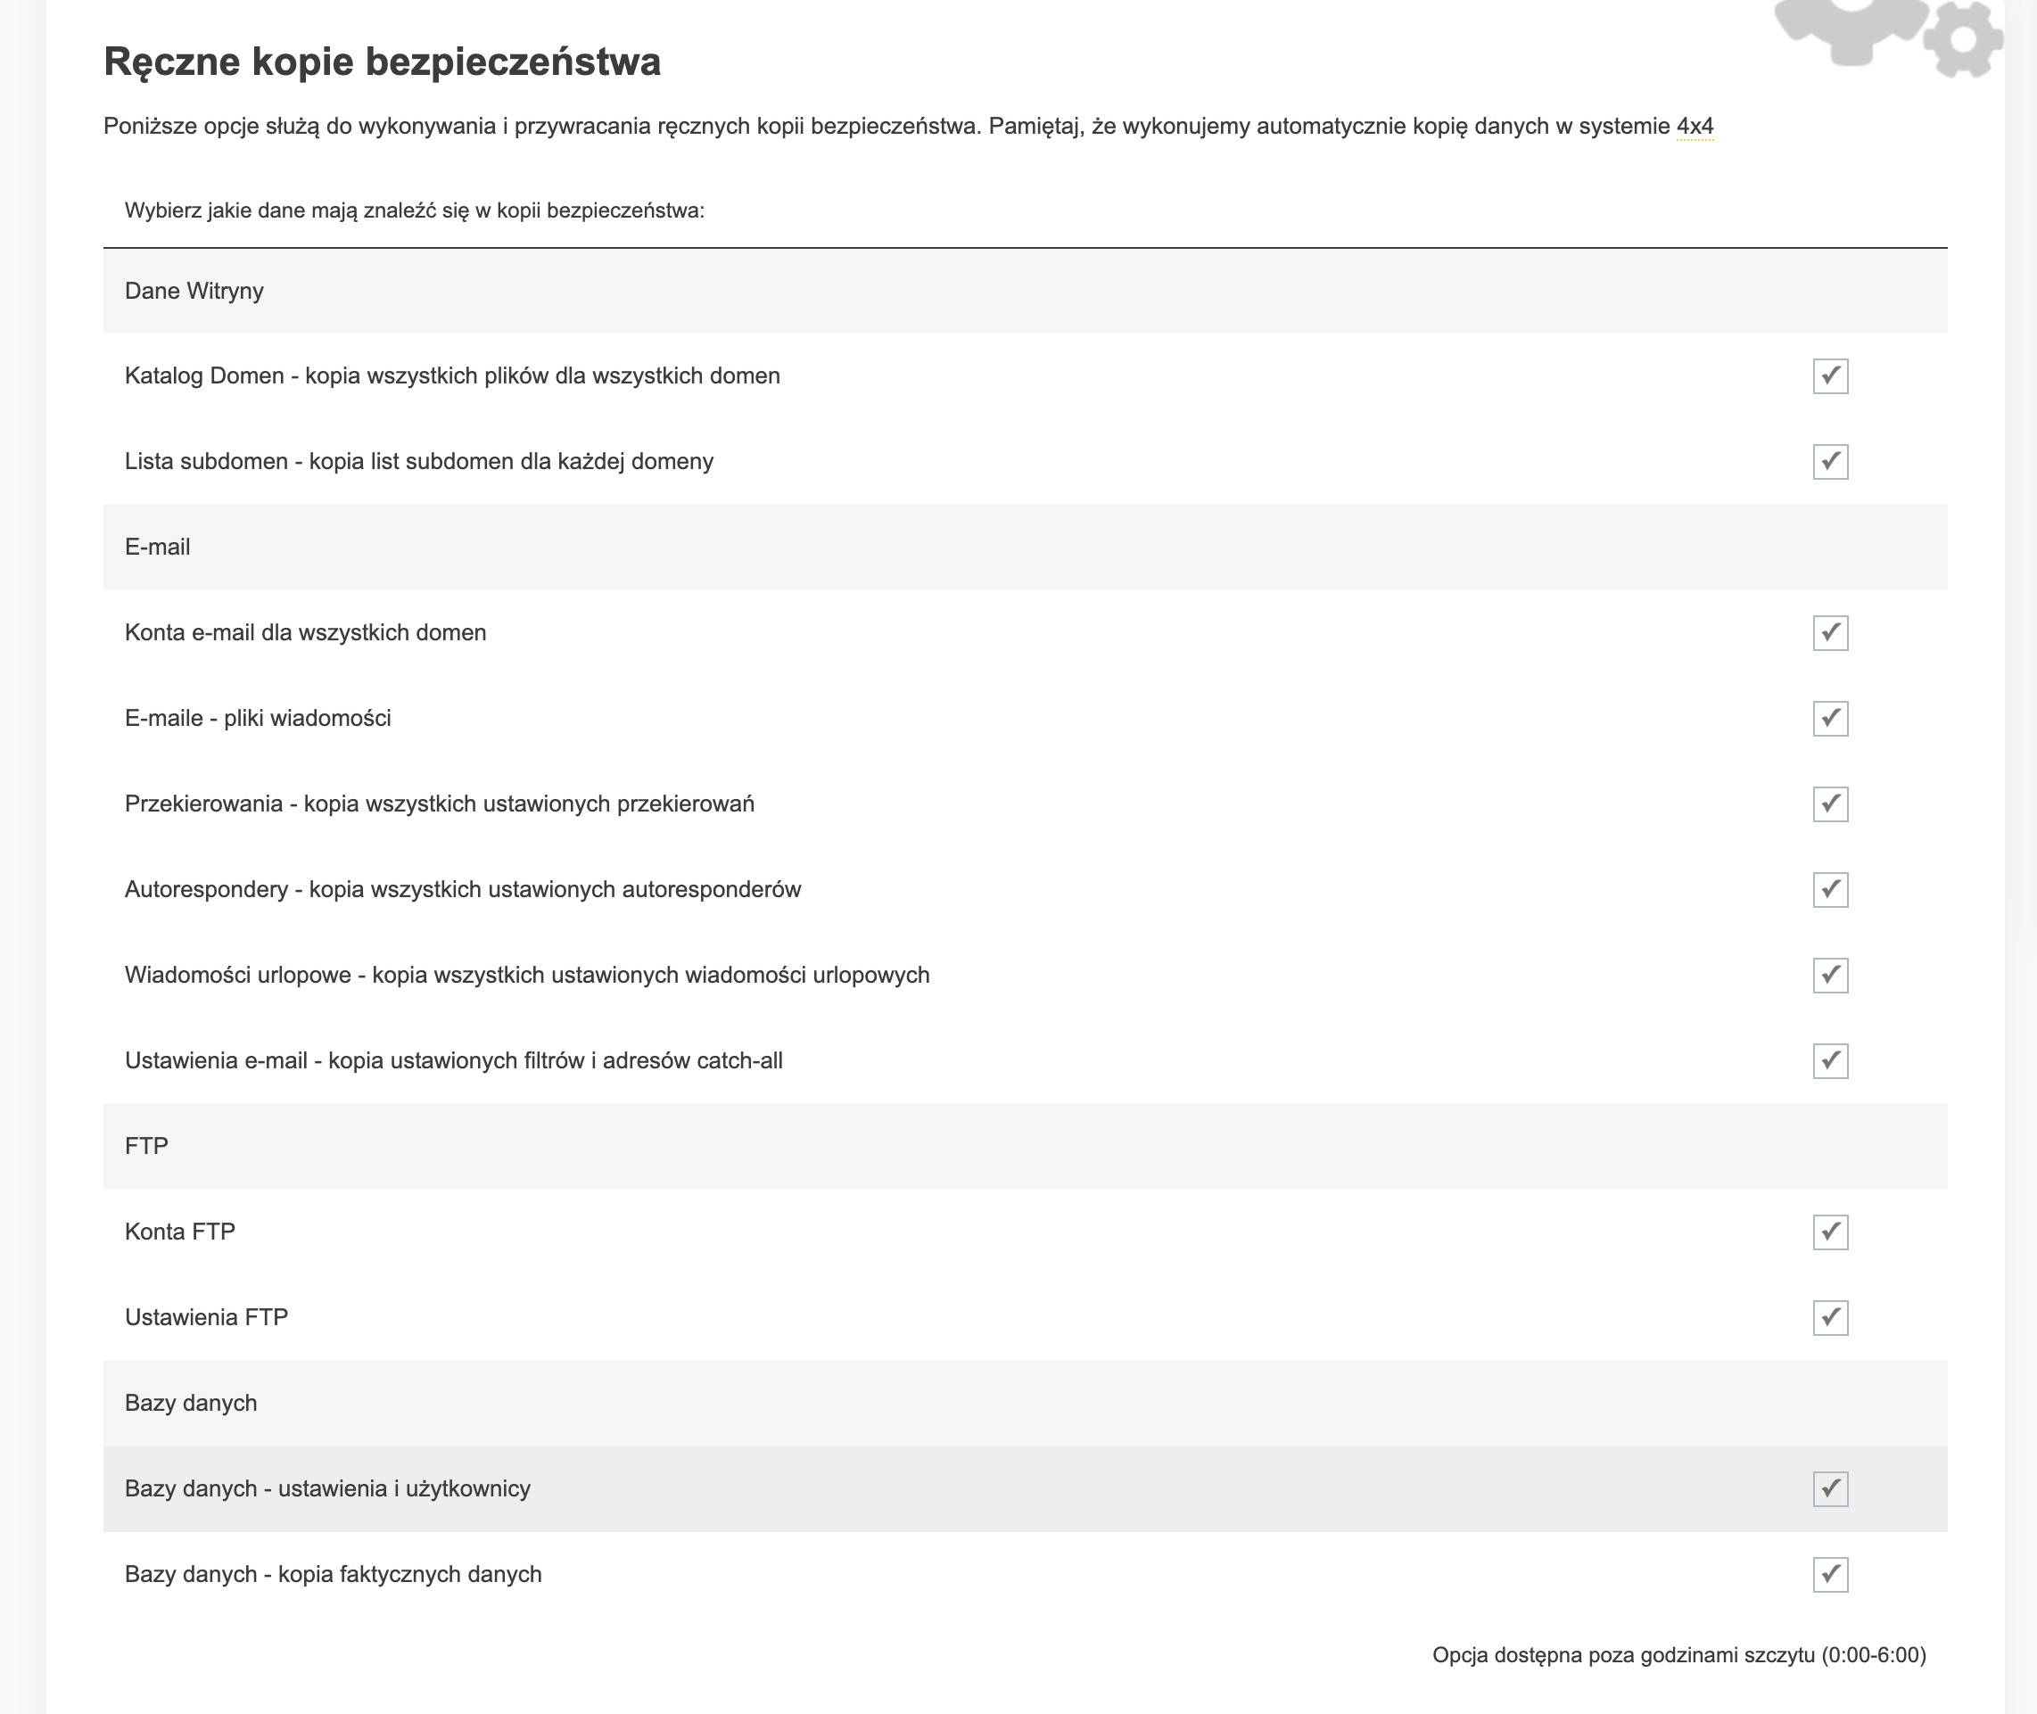Toggle Bazy danych kopia faktycznych danych
This screenshot has width=2037, height=1714.
tap(1830, 1574)
